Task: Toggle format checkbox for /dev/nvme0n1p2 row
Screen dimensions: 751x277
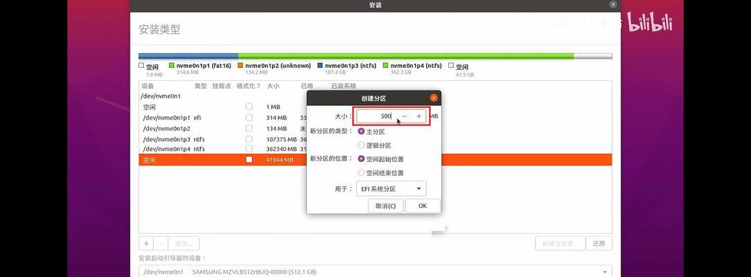Action: coord(249,128)
